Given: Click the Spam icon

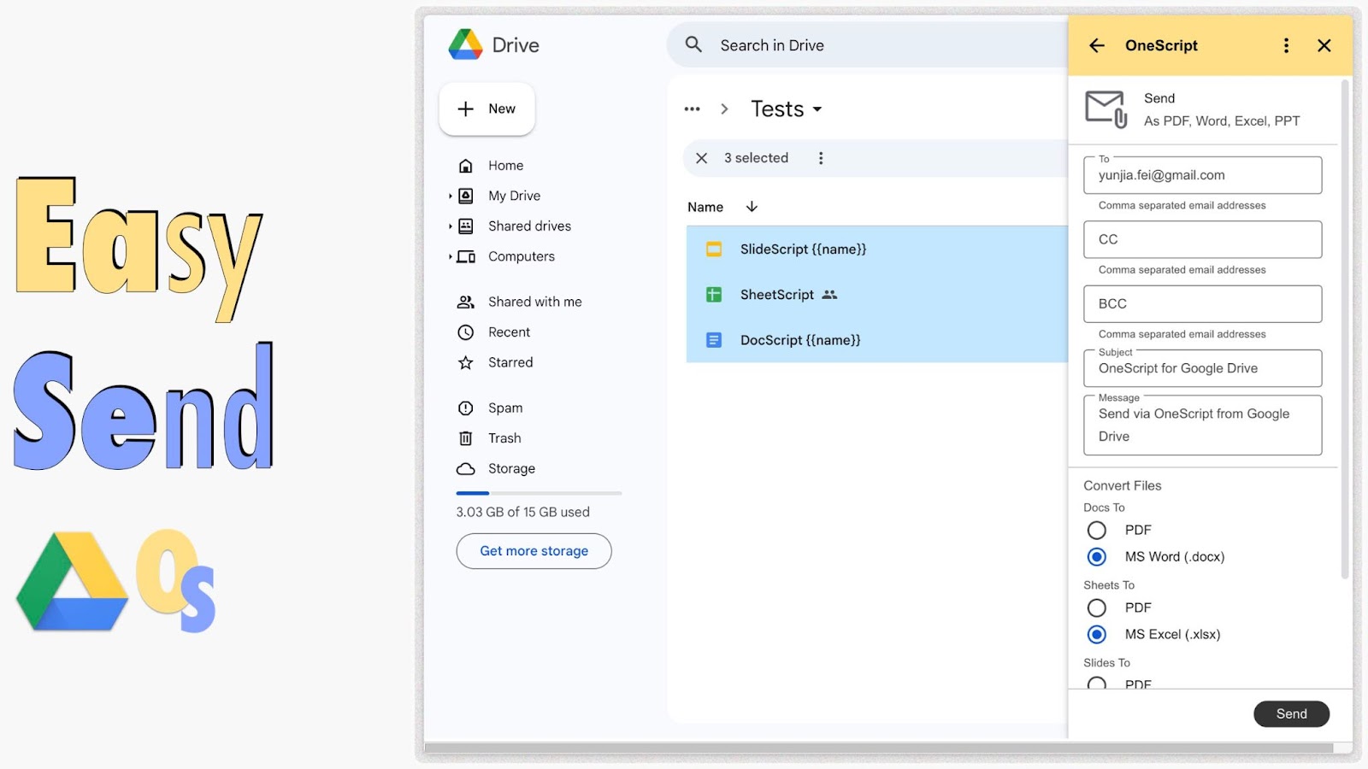Looking at the screenshot, I should click(466, 408).
